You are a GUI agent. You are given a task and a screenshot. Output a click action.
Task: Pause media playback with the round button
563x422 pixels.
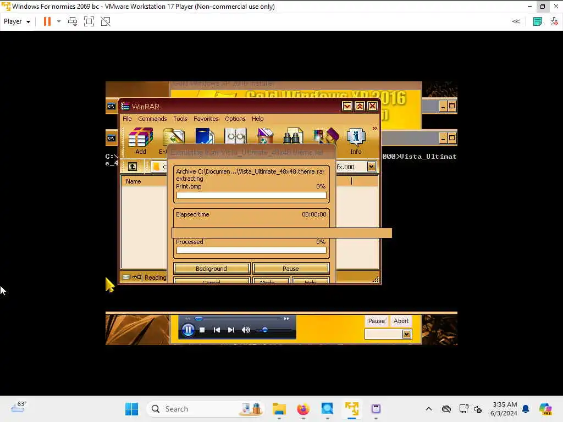coord(188,330)
